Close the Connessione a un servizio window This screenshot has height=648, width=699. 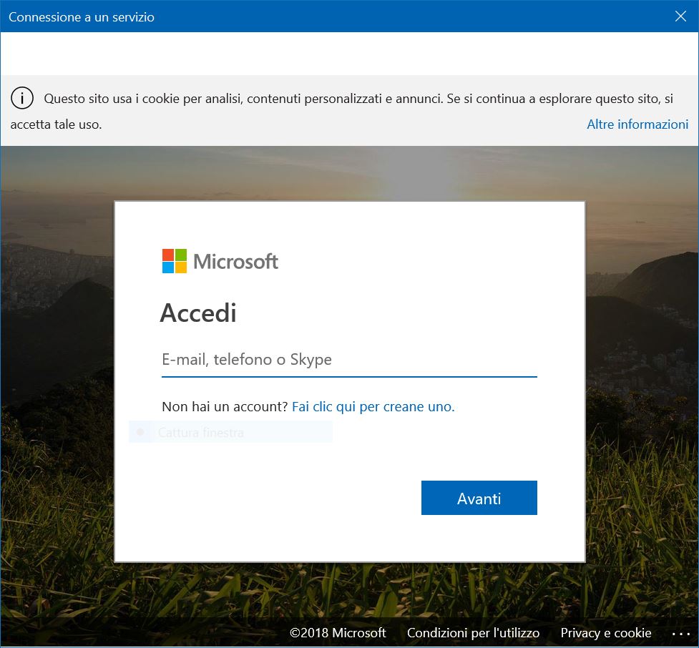click(680, 16)
